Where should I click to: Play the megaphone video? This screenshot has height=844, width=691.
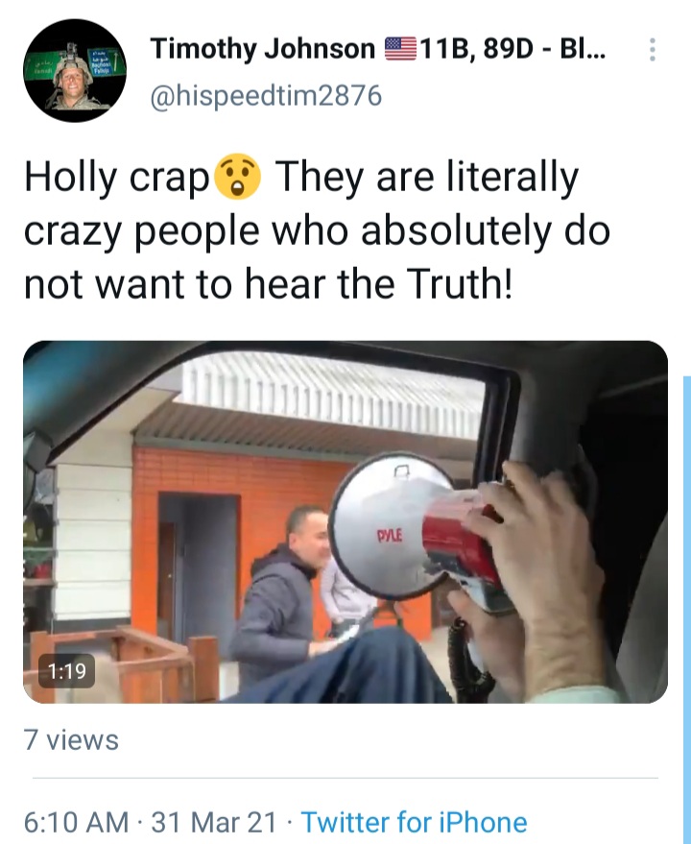[345, 521]
